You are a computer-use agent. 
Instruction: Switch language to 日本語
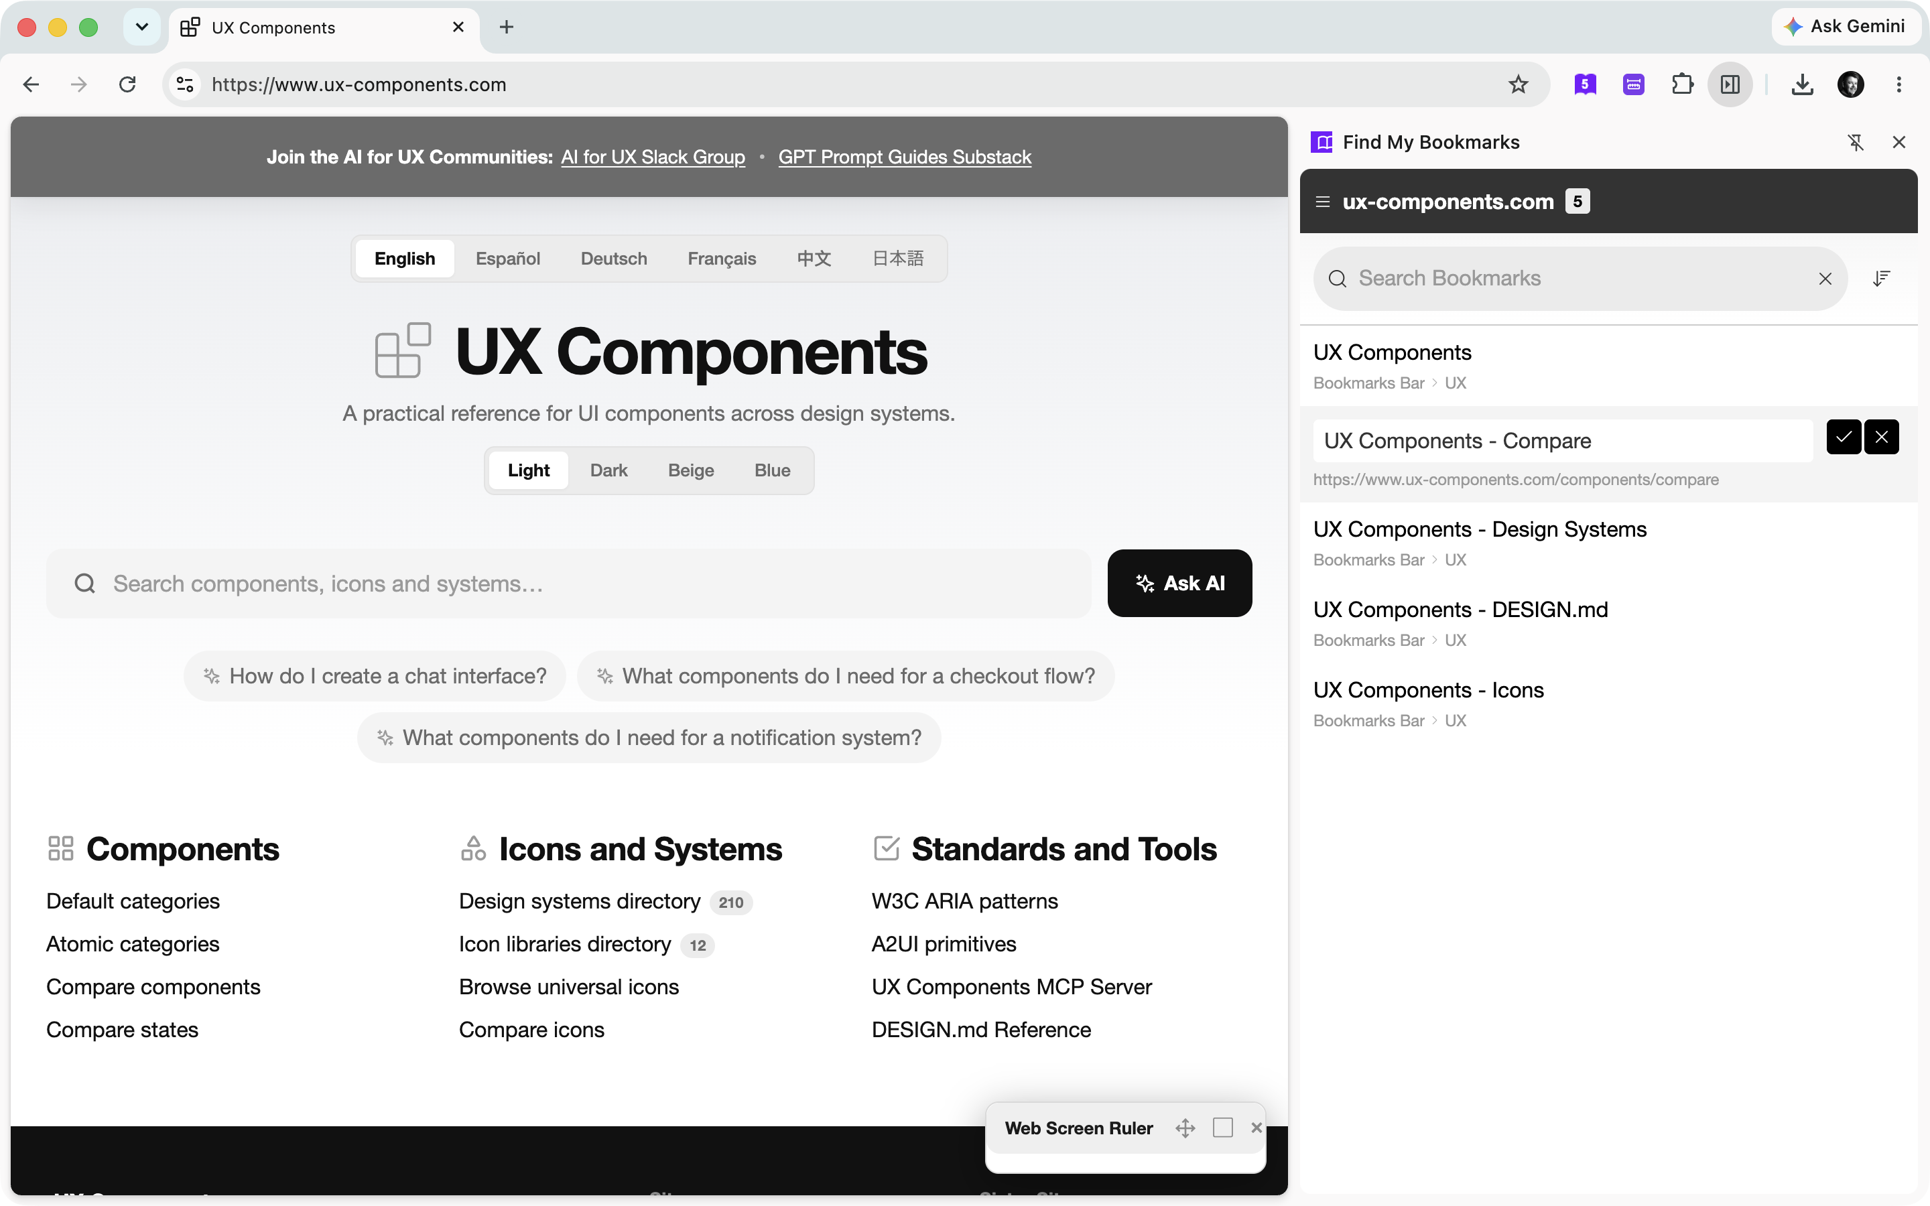(x=897, y=259)
